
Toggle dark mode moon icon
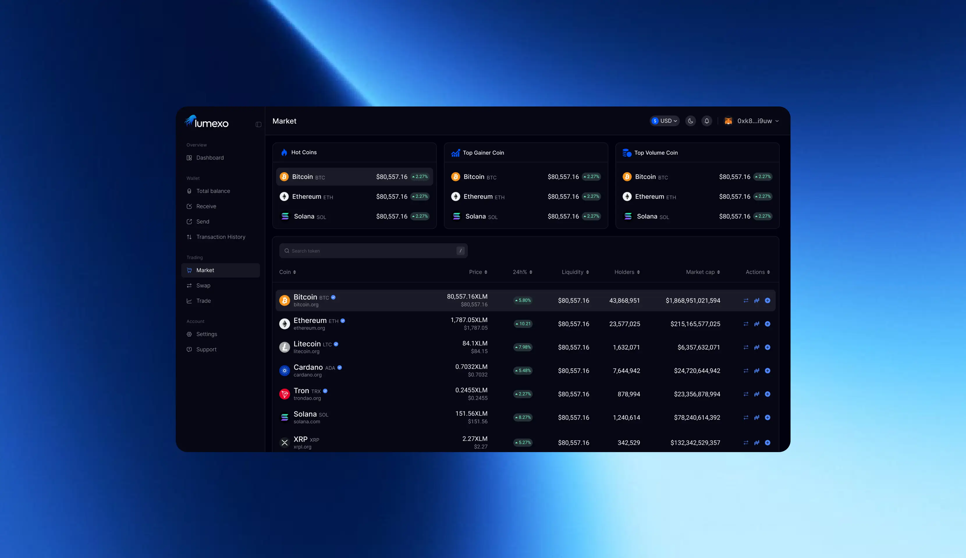690,121
